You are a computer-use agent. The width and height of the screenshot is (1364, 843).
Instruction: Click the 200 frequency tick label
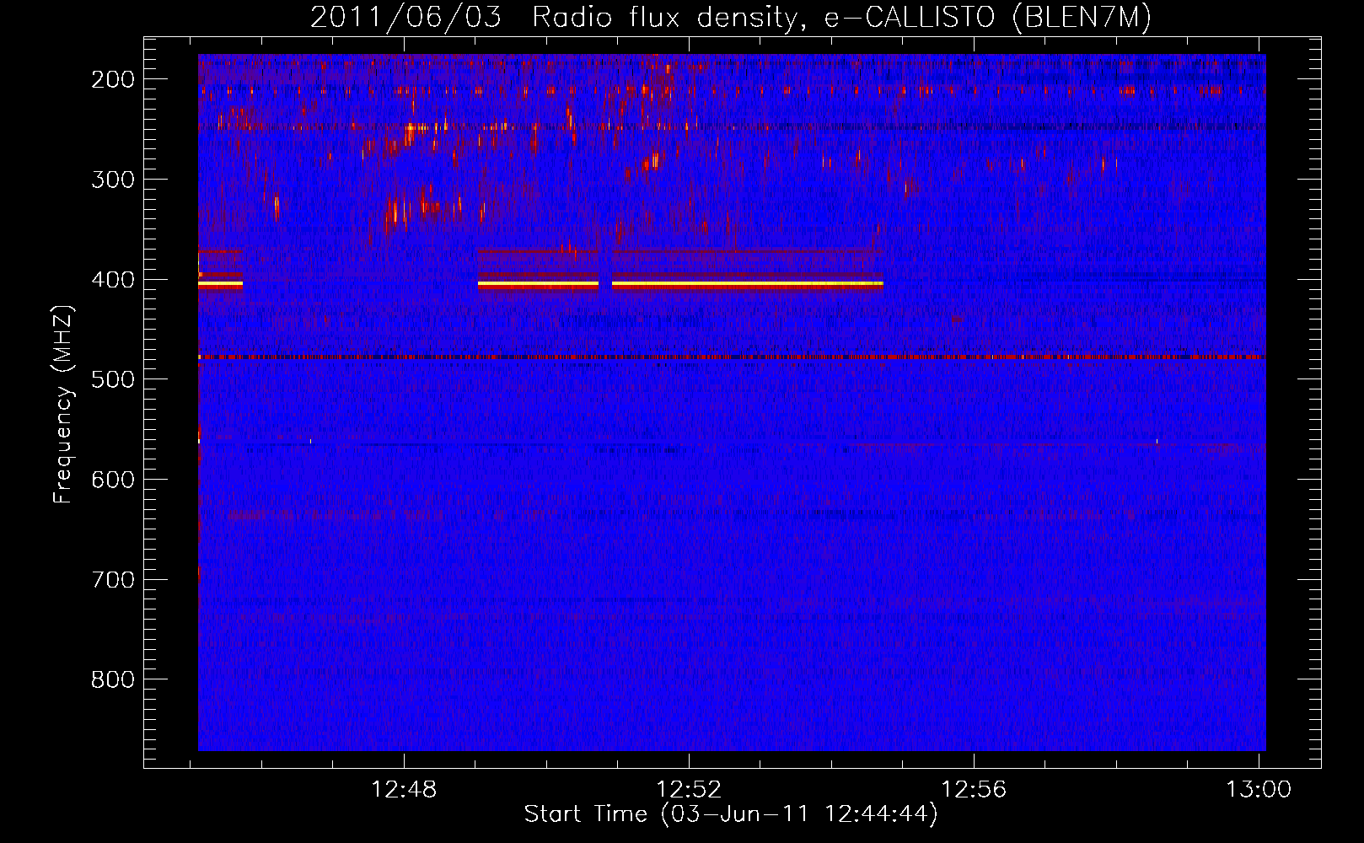[x=113, y=79]
